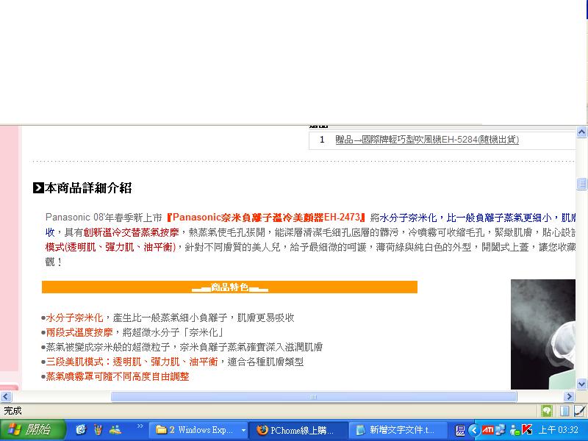Image resolution: width=588 pixels, height=441 pixels.
Task: Click the 水分子奈米化 bullet text
Action: pos(74,318)
